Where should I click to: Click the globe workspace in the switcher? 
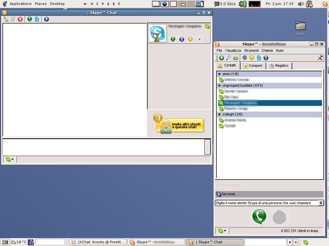point(165,4)
